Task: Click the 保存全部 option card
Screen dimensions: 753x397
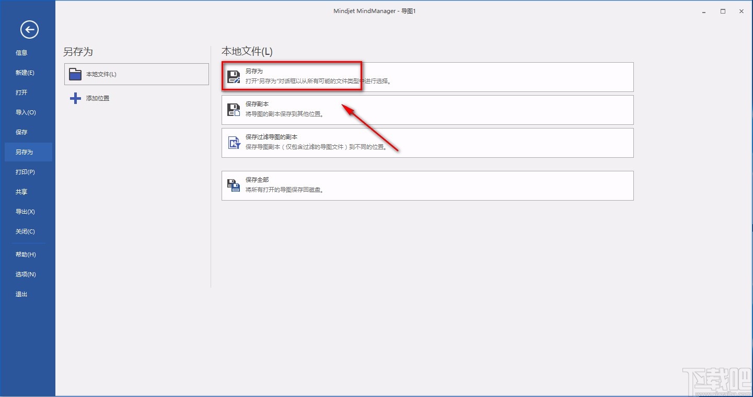Action: click(x=427, y=185)
